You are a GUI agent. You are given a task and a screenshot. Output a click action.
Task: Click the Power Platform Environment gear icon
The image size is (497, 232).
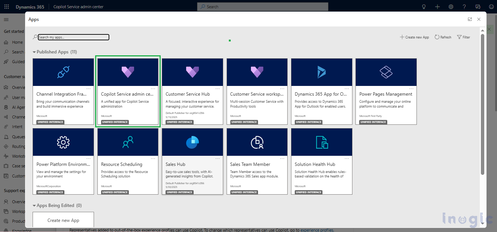(x=63, y=142)
